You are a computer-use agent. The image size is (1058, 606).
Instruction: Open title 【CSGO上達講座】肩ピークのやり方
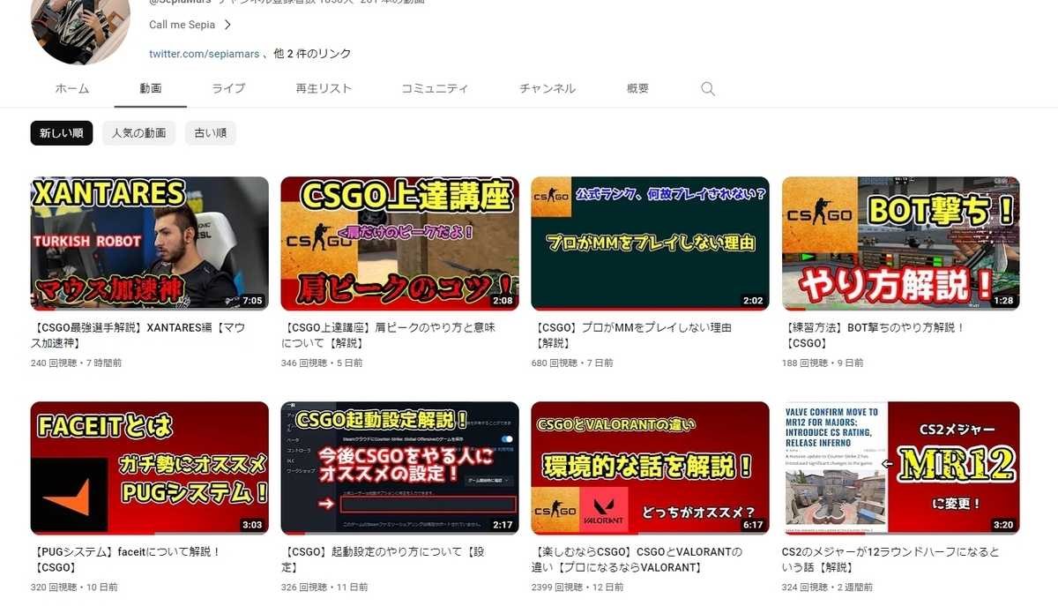(388, 335)
